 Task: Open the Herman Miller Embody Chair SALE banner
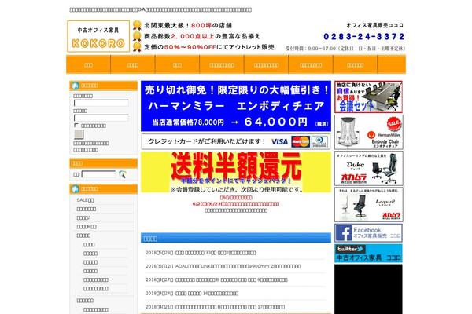[x=368, y=132]
